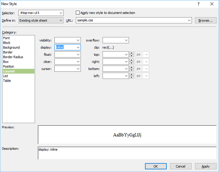Screen dimensions: 219x172
Task: Open the float property dropdown
Action: (x=78, y=54)
